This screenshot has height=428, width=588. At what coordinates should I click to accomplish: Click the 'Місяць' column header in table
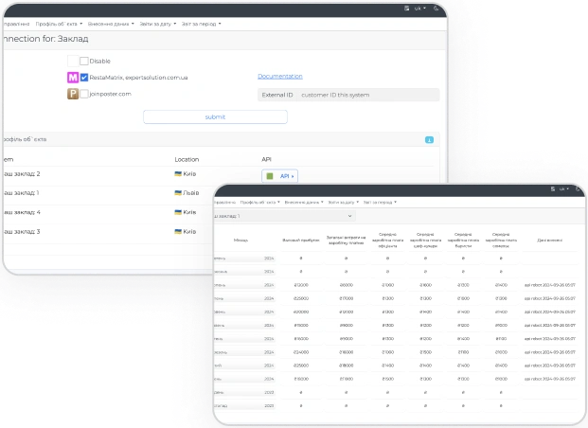pyautogui.click(x=241, y=240)
